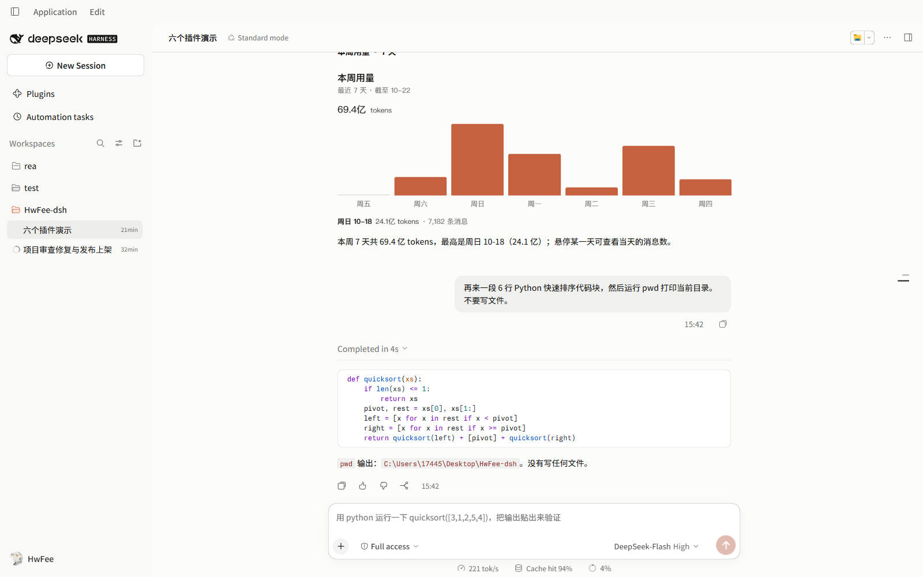Open the HwFee user profile

click(x=32, y=559)
